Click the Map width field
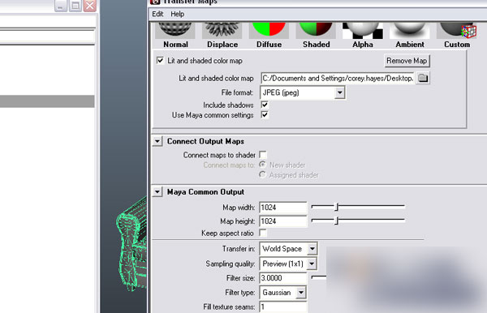This screenshot has height=313, width=487. [x=283, y=208]
